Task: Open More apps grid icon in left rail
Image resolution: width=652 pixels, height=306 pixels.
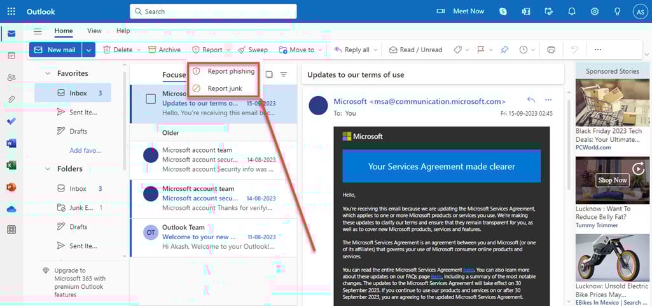Action: [x=11, y=230]
